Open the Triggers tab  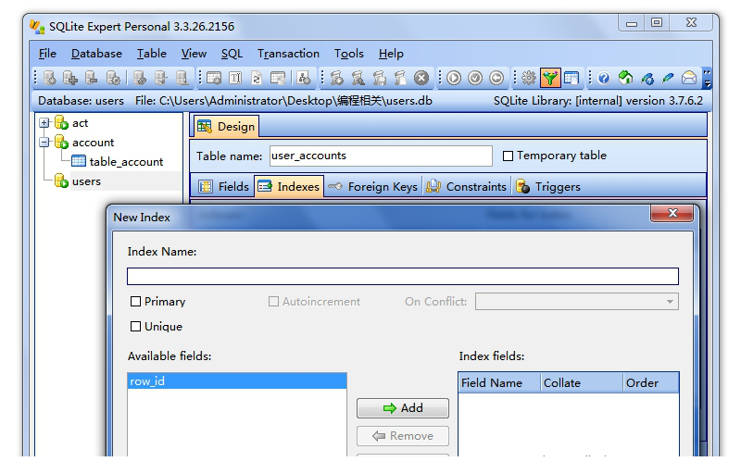click(548, 186)
